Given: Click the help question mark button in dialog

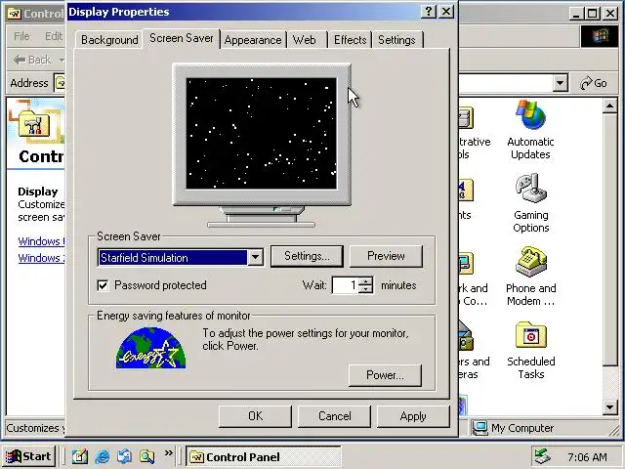Looking at the screenshot, I should pos(429,12).
